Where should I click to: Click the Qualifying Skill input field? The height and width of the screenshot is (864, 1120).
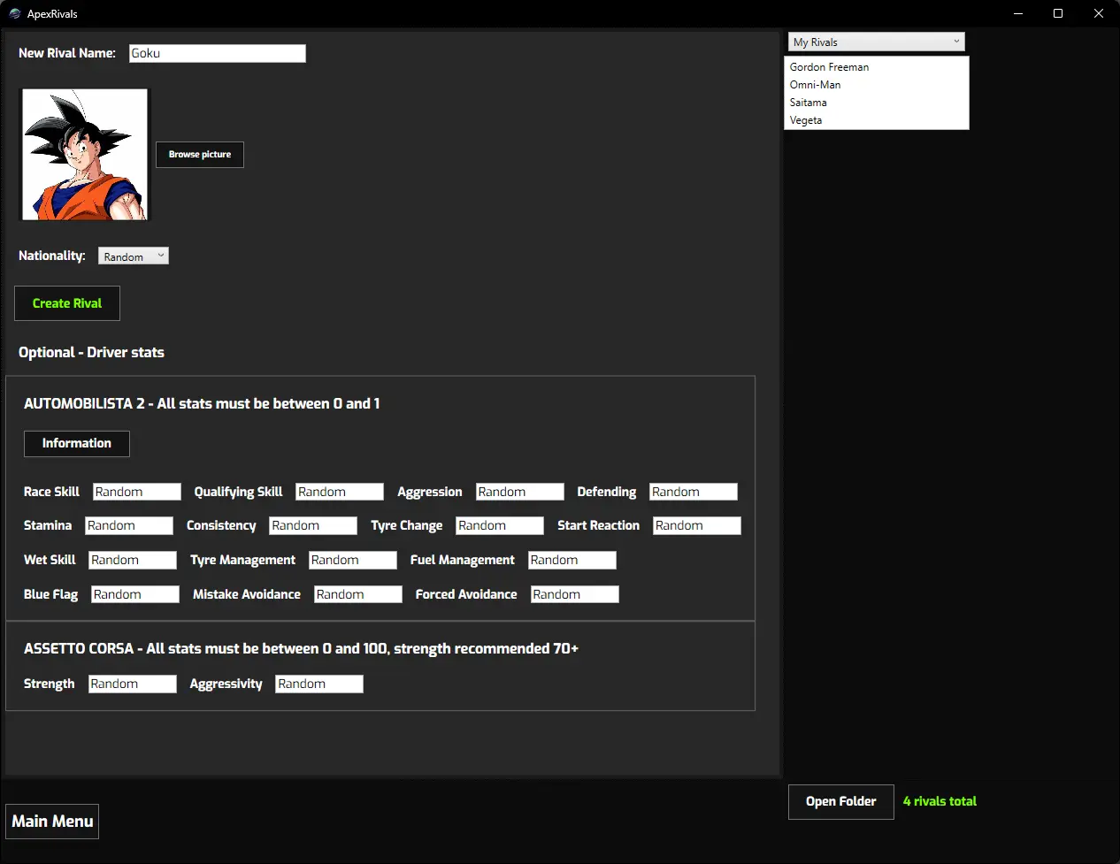tap(340, 492)
